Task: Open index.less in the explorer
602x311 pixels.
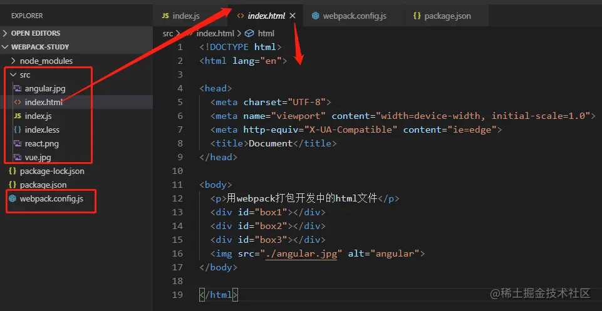Action: coord(77,130)
